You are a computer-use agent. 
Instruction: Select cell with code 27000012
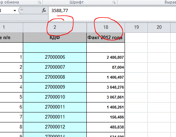pyautogui.click(x=55, y=127)
